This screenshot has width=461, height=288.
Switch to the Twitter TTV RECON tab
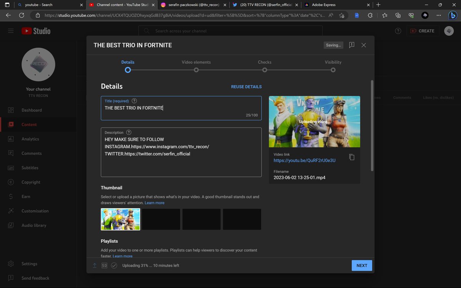[x=266, y=5]
